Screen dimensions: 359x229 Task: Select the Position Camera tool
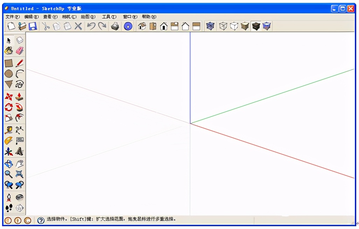[x=9, y=197]
